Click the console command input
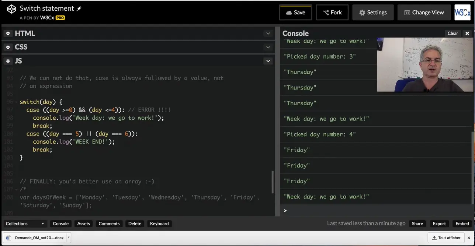 (376, 210)
